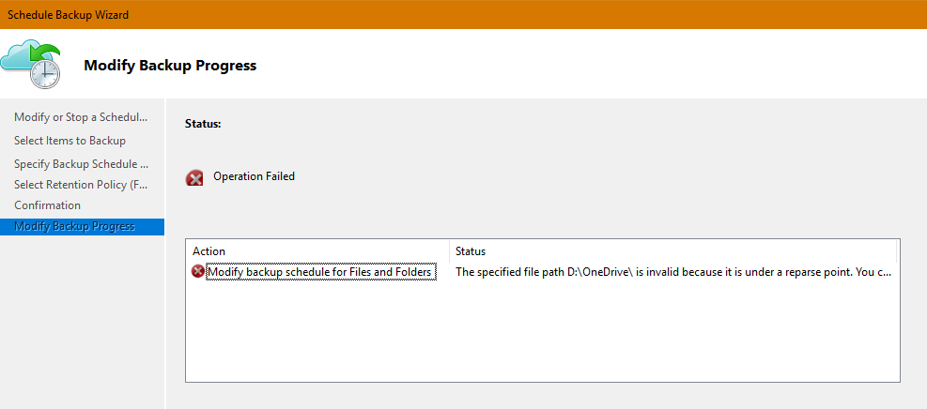Screen dimensions: 927x409
Task: Open the Select Retention Policy step
Action: click(x=81, y=185)
